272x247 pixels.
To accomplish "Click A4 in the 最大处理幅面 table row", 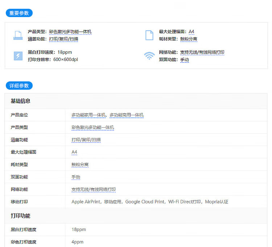I will click(x=74, y=152).
